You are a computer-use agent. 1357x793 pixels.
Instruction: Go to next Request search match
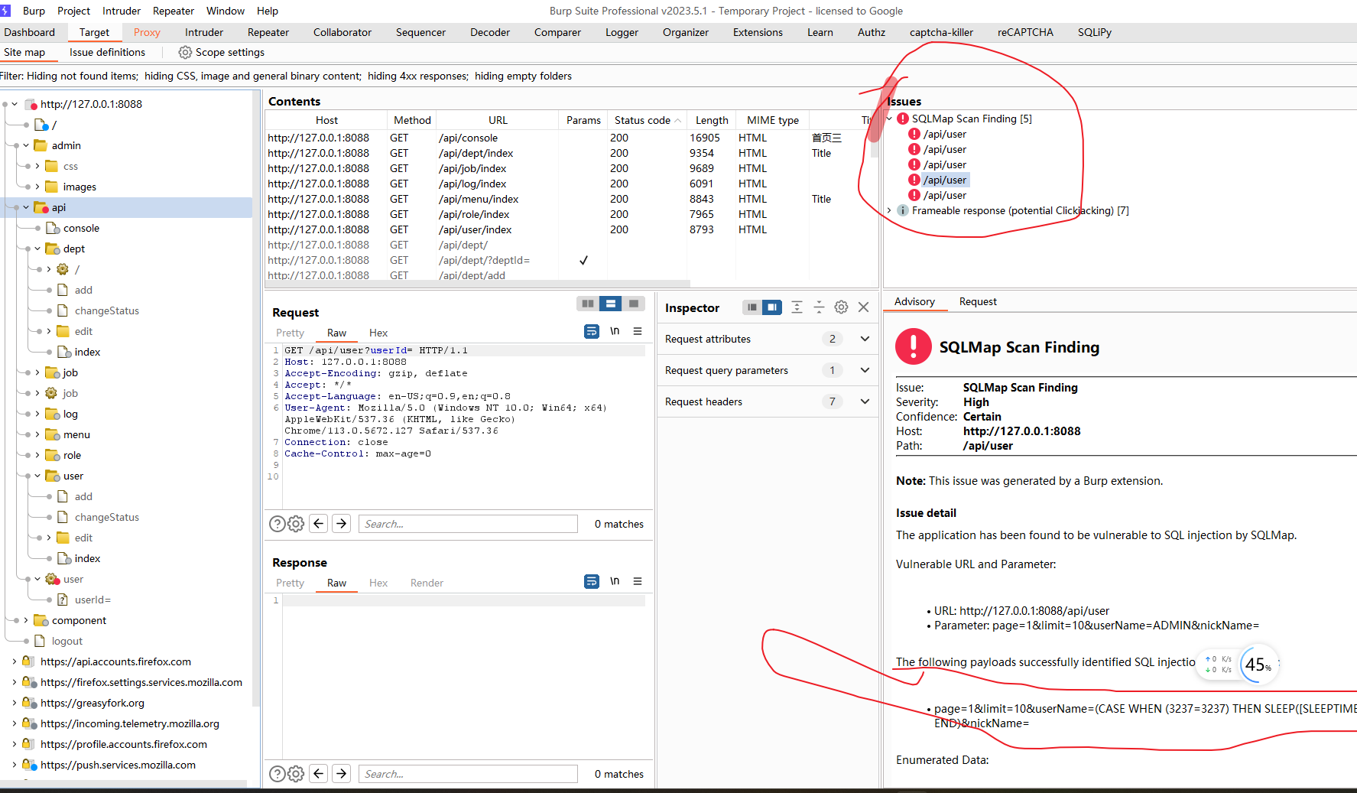tap(342, 523)
